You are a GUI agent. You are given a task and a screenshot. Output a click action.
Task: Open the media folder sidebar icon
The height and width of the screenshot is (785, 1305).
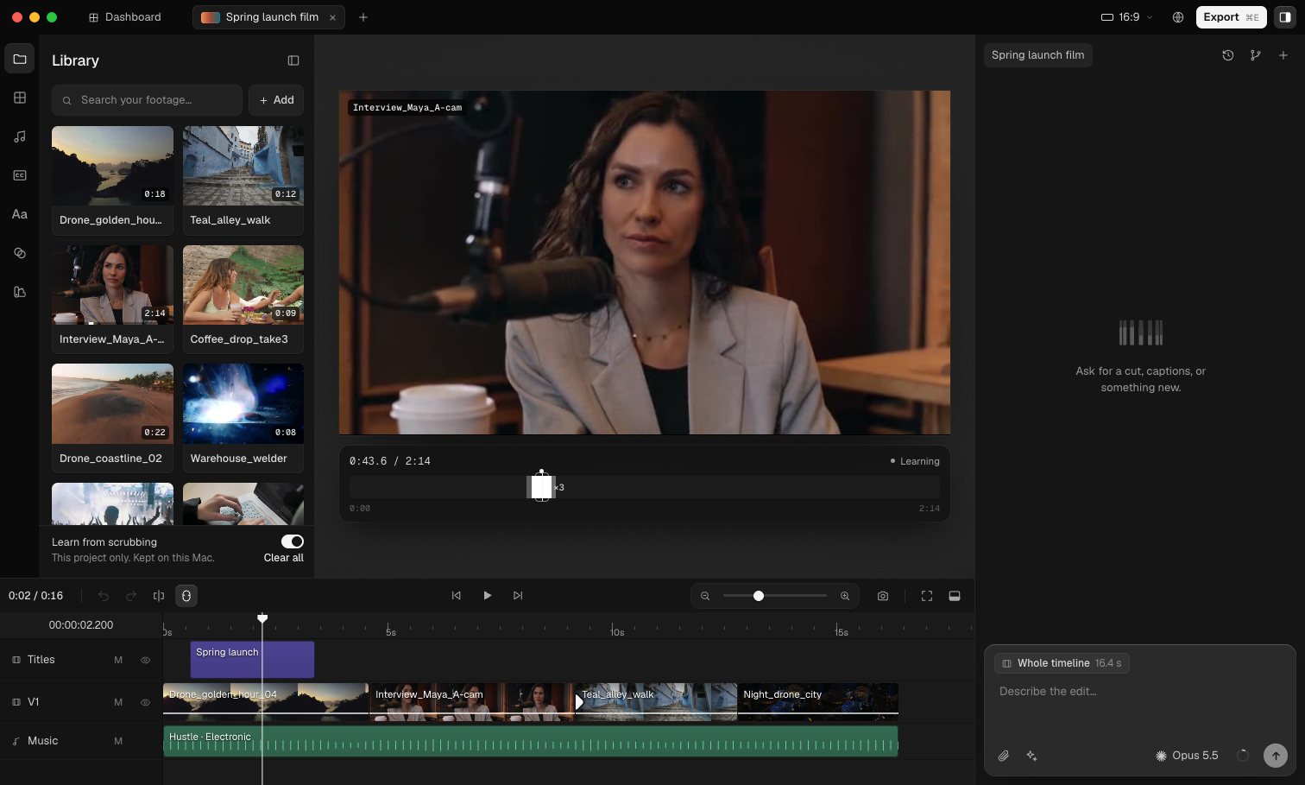20,59
